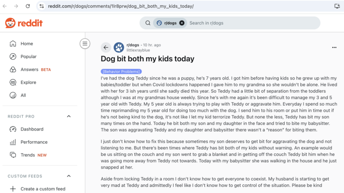The width and height of the screenshot is (344, 193).
Task: Collapse the Reddit Pro section
Action: point(69,117)
